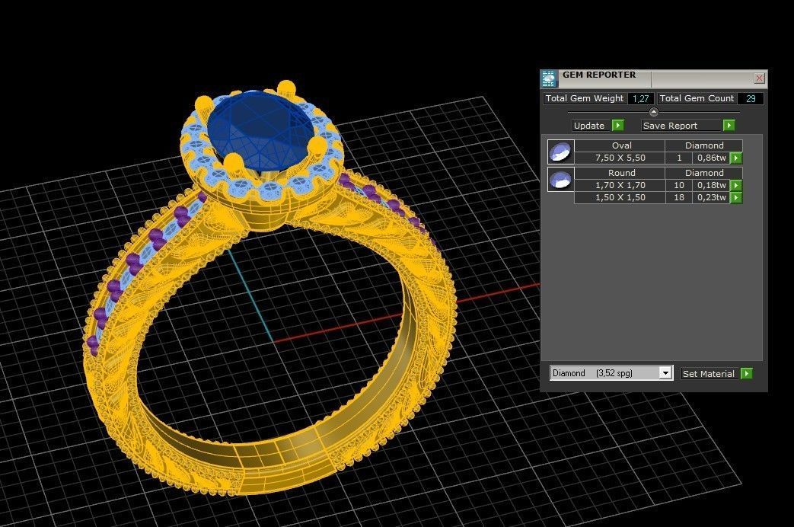Image resolution: width=794 pixels, height=527 pixels.
Task: Click the quantity 10 cell
Action: 679,185
